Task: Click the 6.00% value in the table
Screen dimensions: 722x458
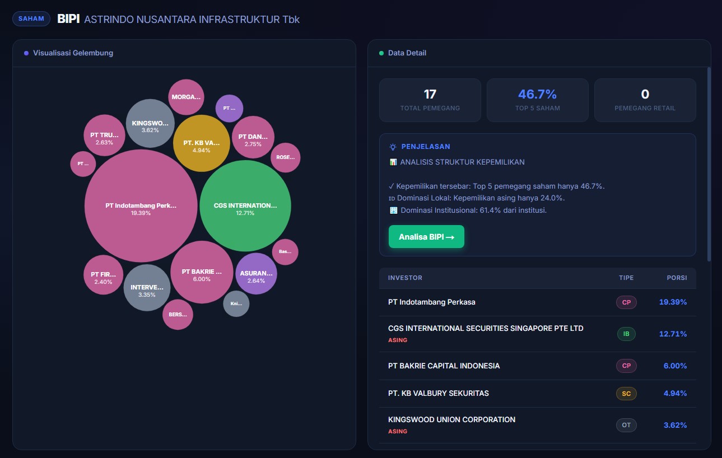Action: pyautogui.click(x=675, y=366)
